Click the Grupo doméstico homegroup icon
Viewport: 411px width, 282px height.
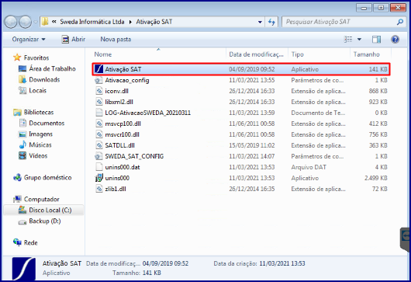[x=17, y=177]
